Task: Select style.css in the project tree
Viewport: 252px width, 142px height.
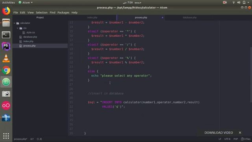Action: 31,32
